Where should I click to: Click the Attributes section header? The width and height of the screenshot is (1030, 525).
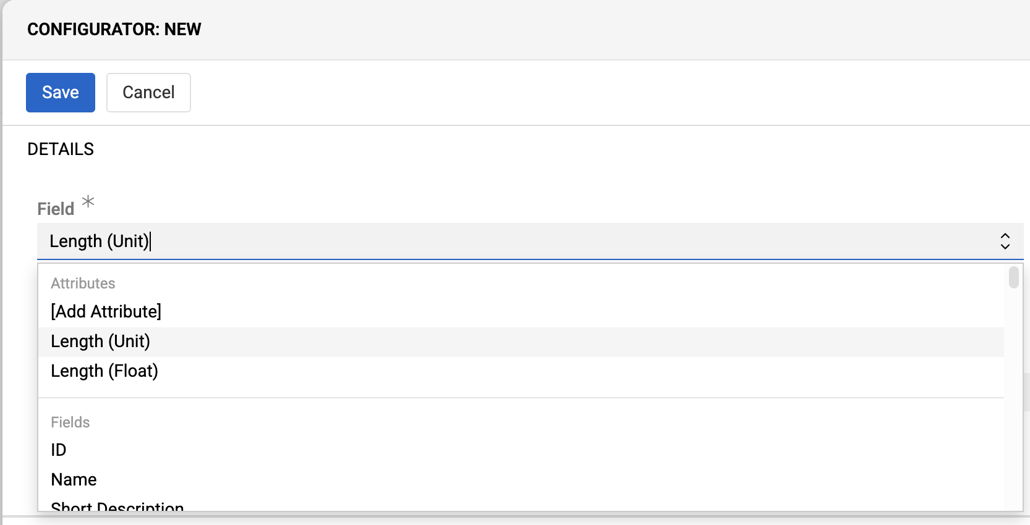tap(83, 283)
